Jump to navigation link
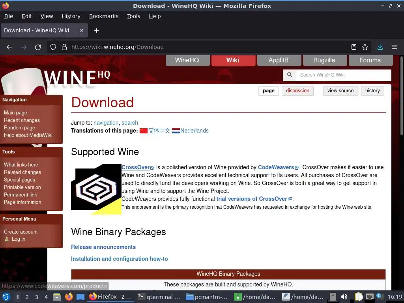Image resolution: width=404 pixels, height=303 pixels. pos(106,123)
